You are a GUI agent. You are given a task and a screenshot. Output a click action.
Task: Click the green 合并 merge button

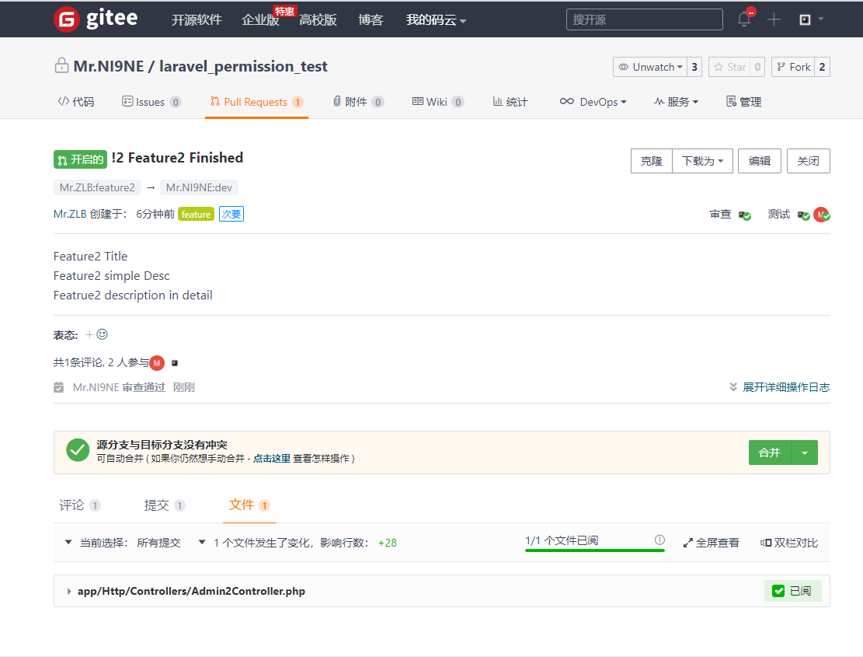pos(769,453)
